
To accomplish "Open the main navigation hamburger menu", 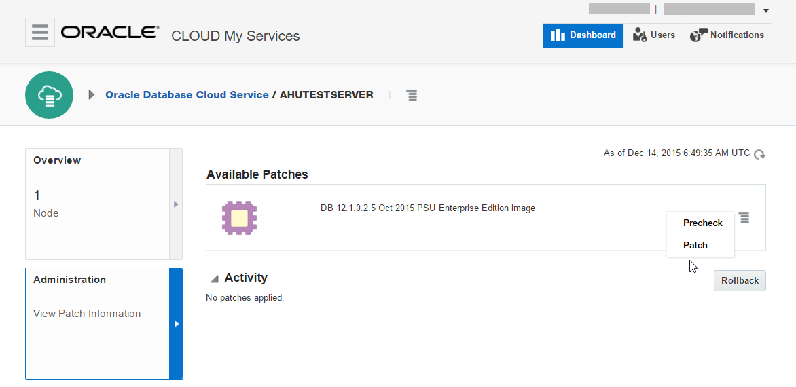I will [x=40, y=32].
